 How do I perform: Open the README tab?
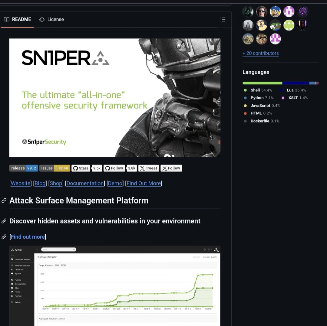coord(17,19)
